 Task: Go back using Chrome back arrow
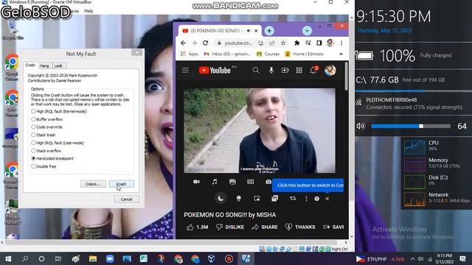(x=184, y=43)
